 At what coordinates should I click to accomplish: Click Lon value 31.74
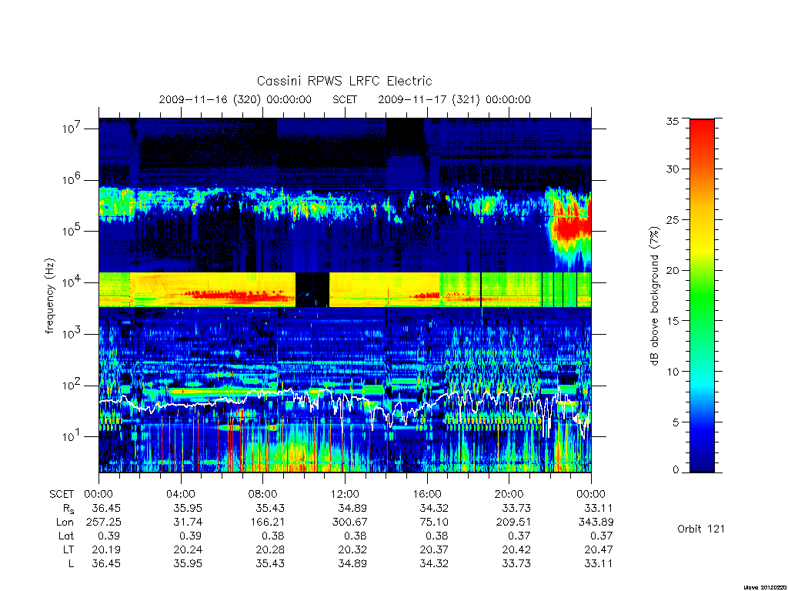188,523
